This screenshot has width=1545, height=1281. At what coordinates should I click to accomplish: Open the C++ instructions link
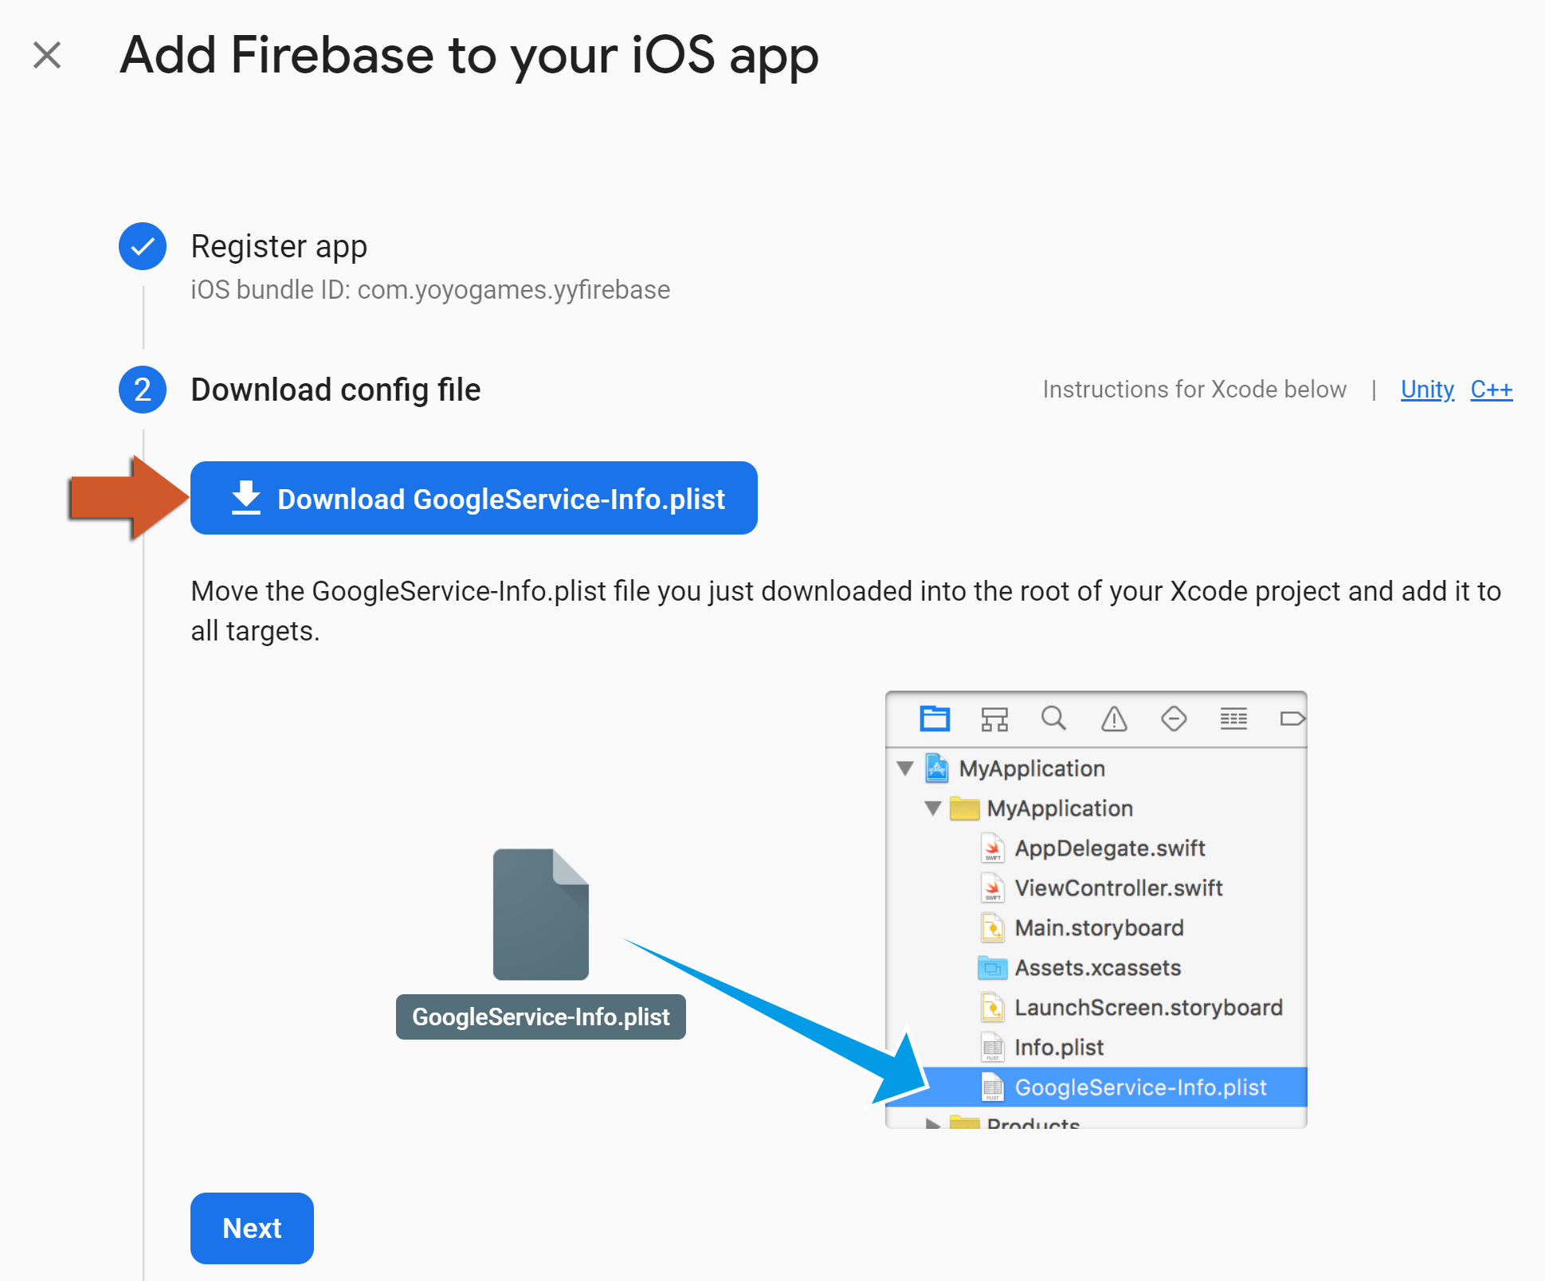click(1491, 389)
